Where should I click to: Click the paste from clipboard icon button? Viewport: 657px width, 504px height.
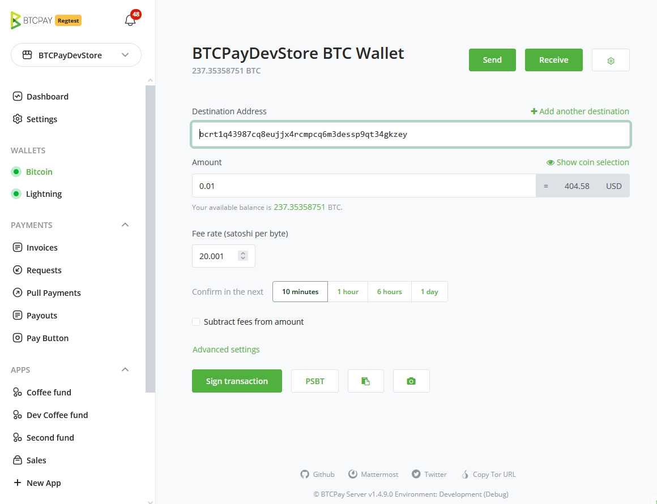tap(366, 381)
